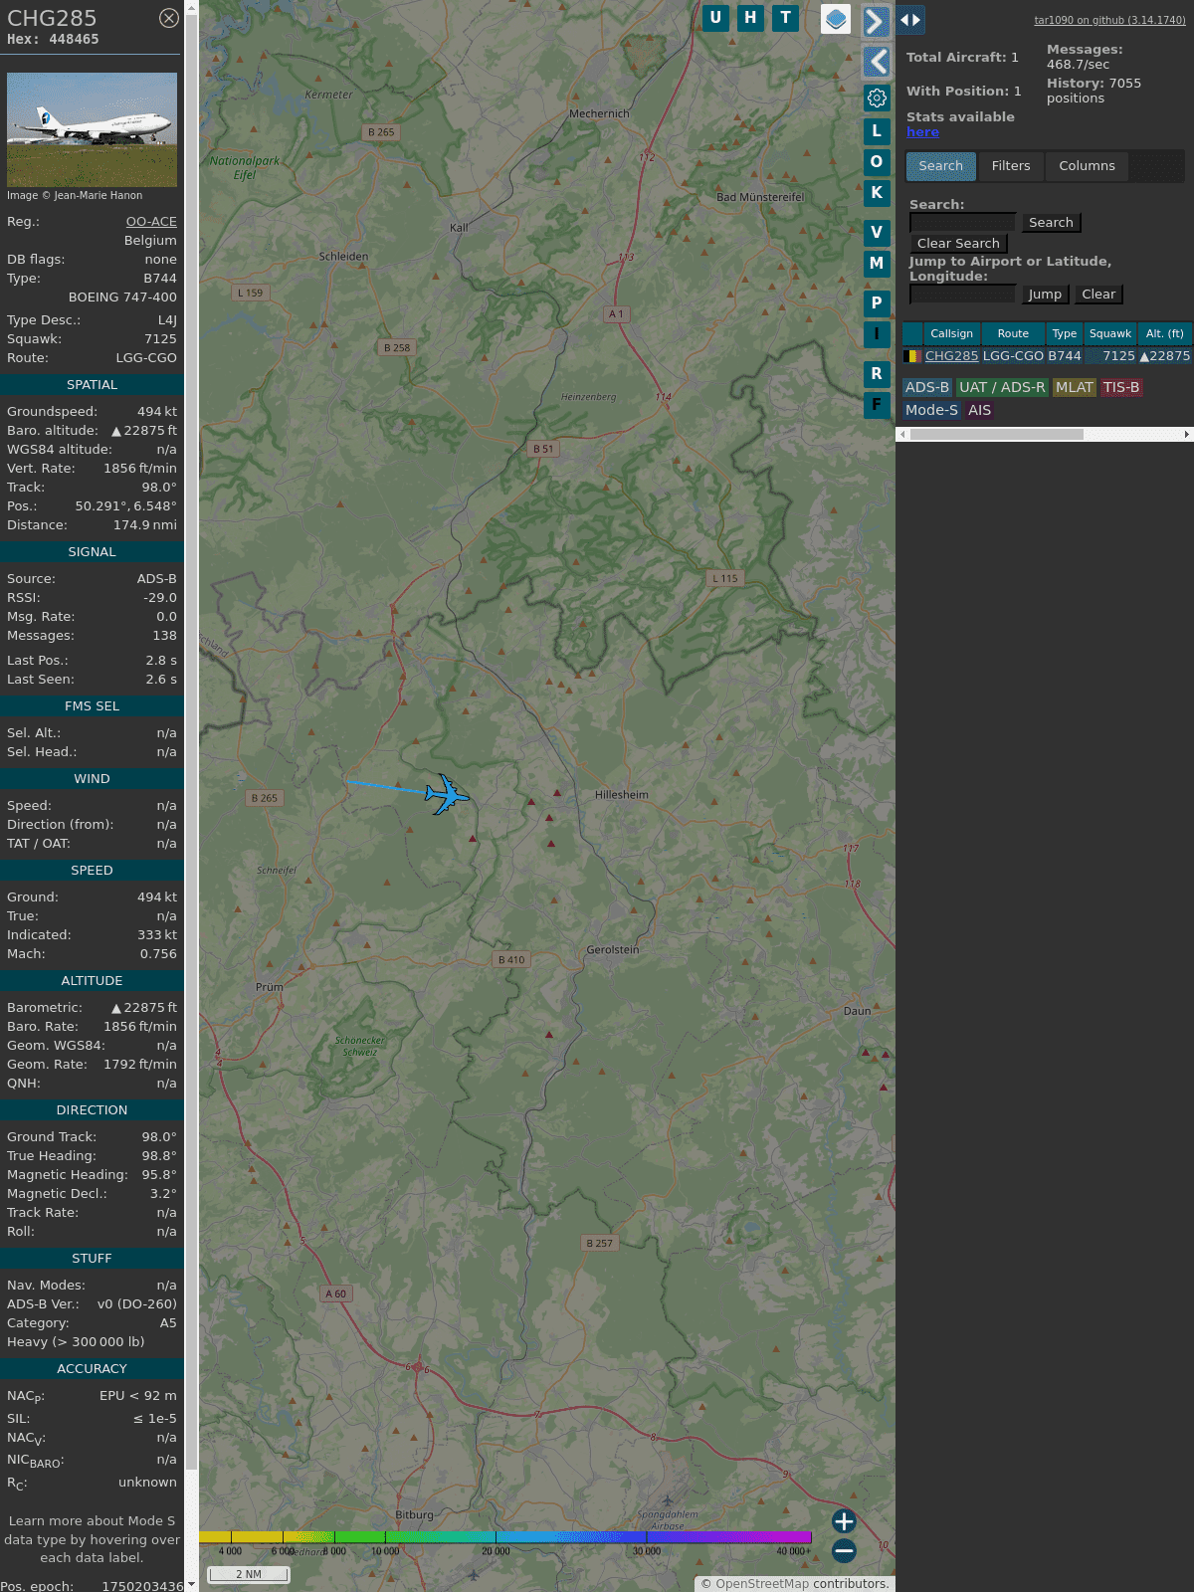The height and width of the screenshot is (1592, 1194).
Task: Click the scrollbar right arrow under table
Action: click(x=1187, y=435)
